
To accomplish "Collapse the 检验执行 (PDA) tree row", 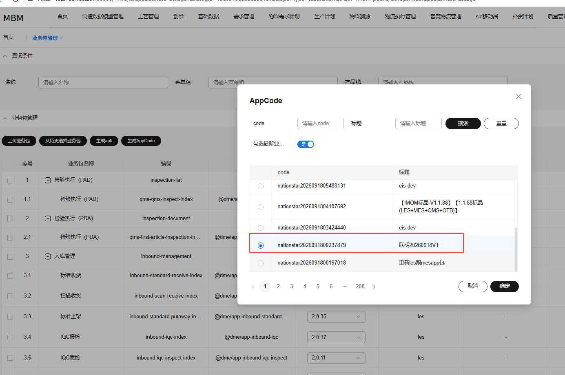I will click(x=48, y=218).
